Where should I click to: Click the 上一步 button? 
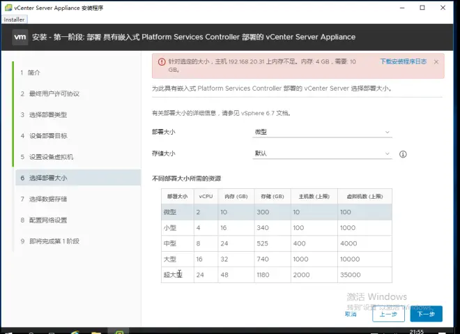[388, 314]
